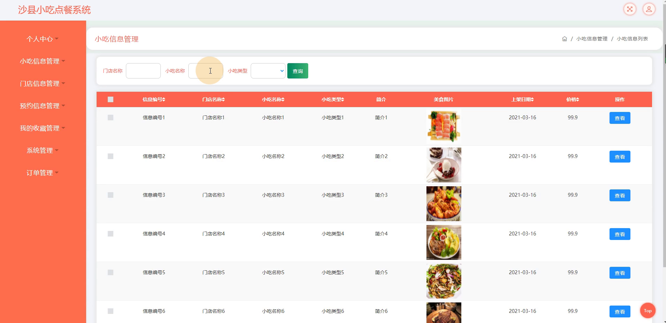
Task: Sort by 信息编号 column arrows
Action: (x=164, y=99)
